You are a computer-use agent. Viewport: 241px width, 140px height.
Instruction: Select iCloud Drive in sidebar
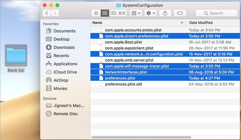pos(61,72)
